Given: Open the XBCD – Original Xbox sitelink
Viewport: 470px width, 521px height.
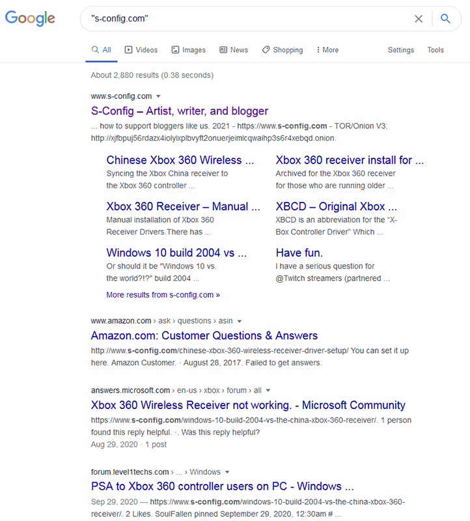Looking at the screenshot, I should pos(336,206).
